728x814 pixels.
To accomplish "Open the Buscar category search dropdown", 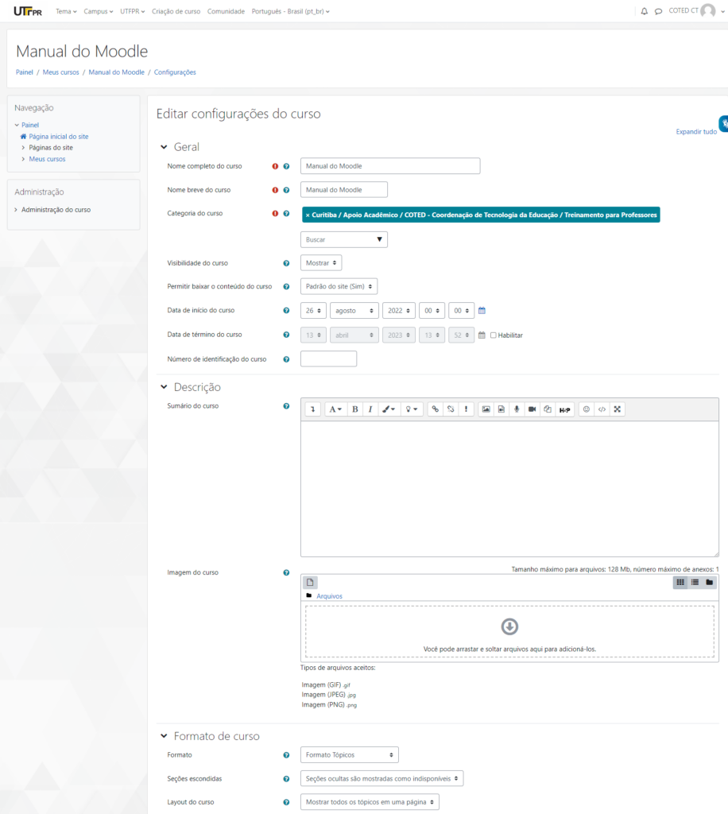I will click(344, 239).
